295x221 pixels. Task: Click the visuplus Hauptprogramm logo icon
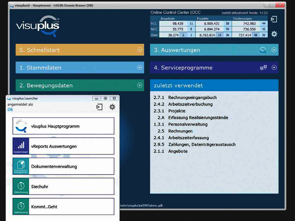point(21,126)
